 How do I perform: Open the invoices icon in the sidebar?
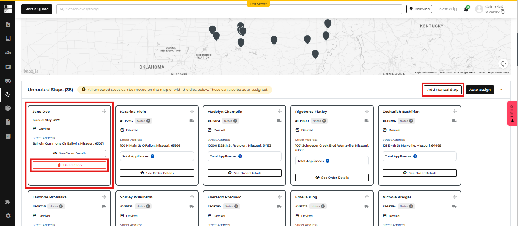[8, 24]
